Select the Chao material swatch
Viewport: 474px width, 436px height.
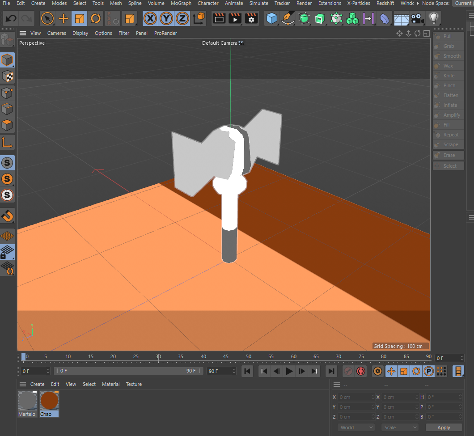[x=49, y=404]
